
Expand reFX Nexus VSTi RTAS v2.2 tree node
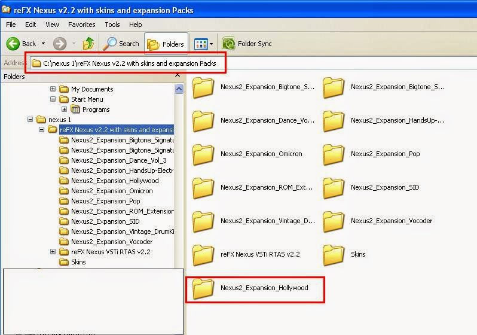[x=53, y=252]
